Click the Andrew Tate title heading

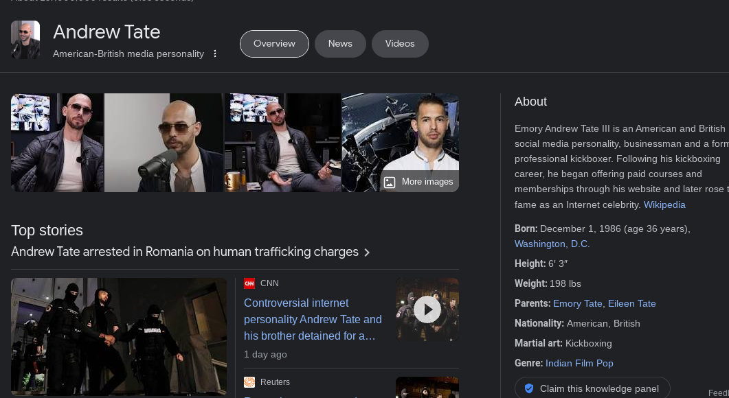106,32
